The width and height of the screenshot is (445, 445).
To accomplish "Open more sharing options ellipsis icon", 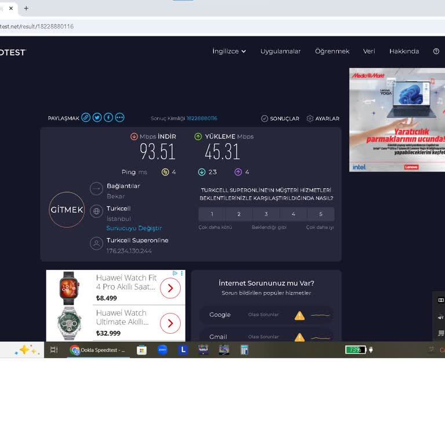I will point(120,118).
